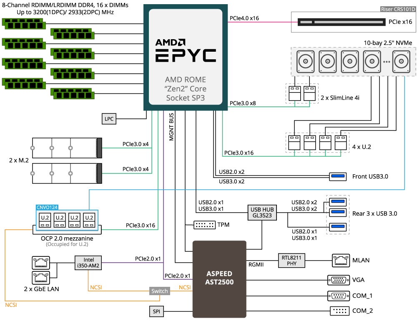Viewport: 417px width, 321px height.
Task: Click the MGNT BUS vertical label
Action: click(x=171, y=127)
